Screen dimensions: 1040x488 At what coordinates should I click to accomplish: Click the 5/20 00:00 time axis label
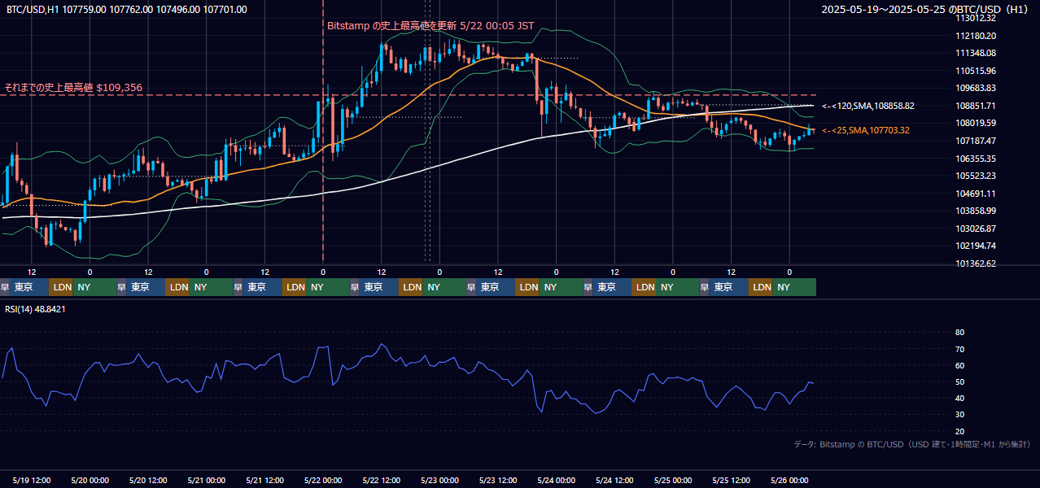click(x=90, y=481)
